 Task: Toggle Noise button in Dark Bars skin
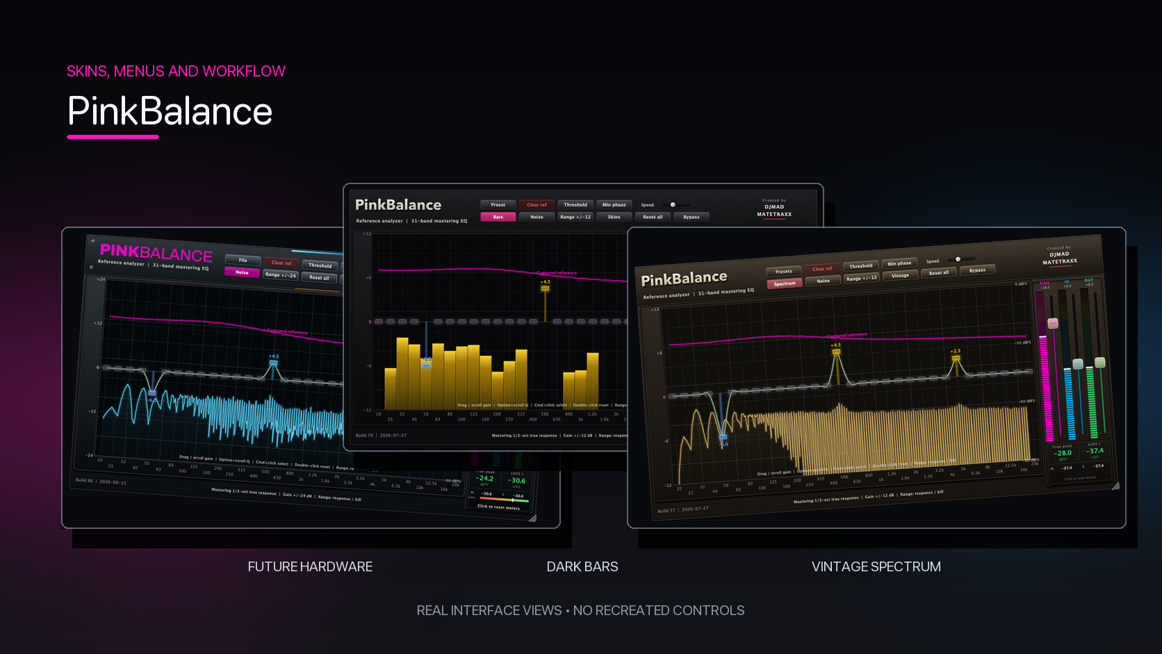537,217
